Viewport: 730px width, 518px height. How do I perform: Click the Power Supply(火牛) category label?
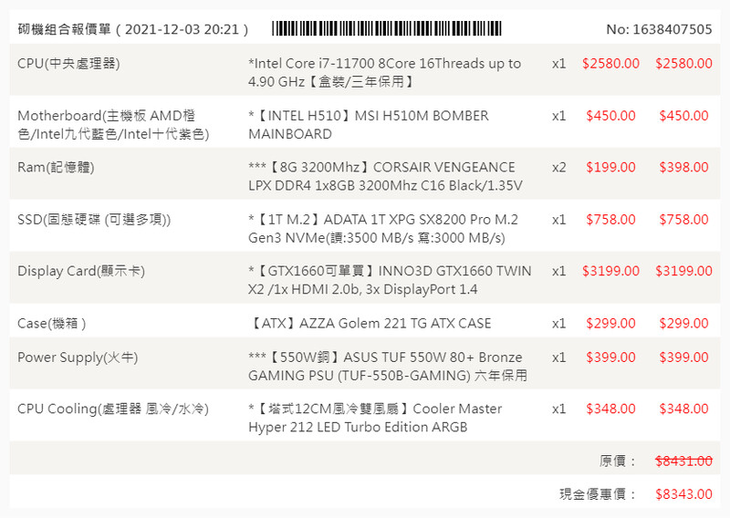point(78,357)
